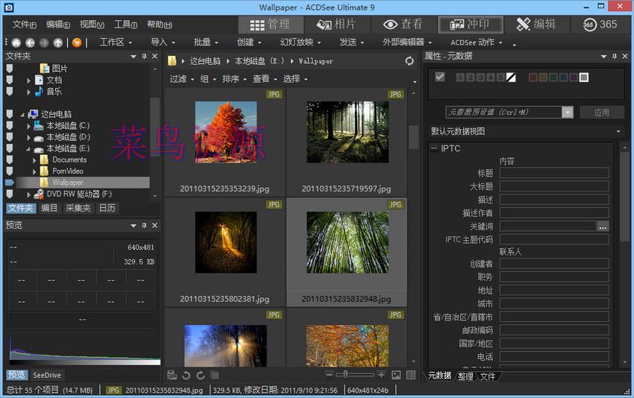
Task: Navigate back with the left arrow icon
Action: pyautogui.click(x=31, y=42)
